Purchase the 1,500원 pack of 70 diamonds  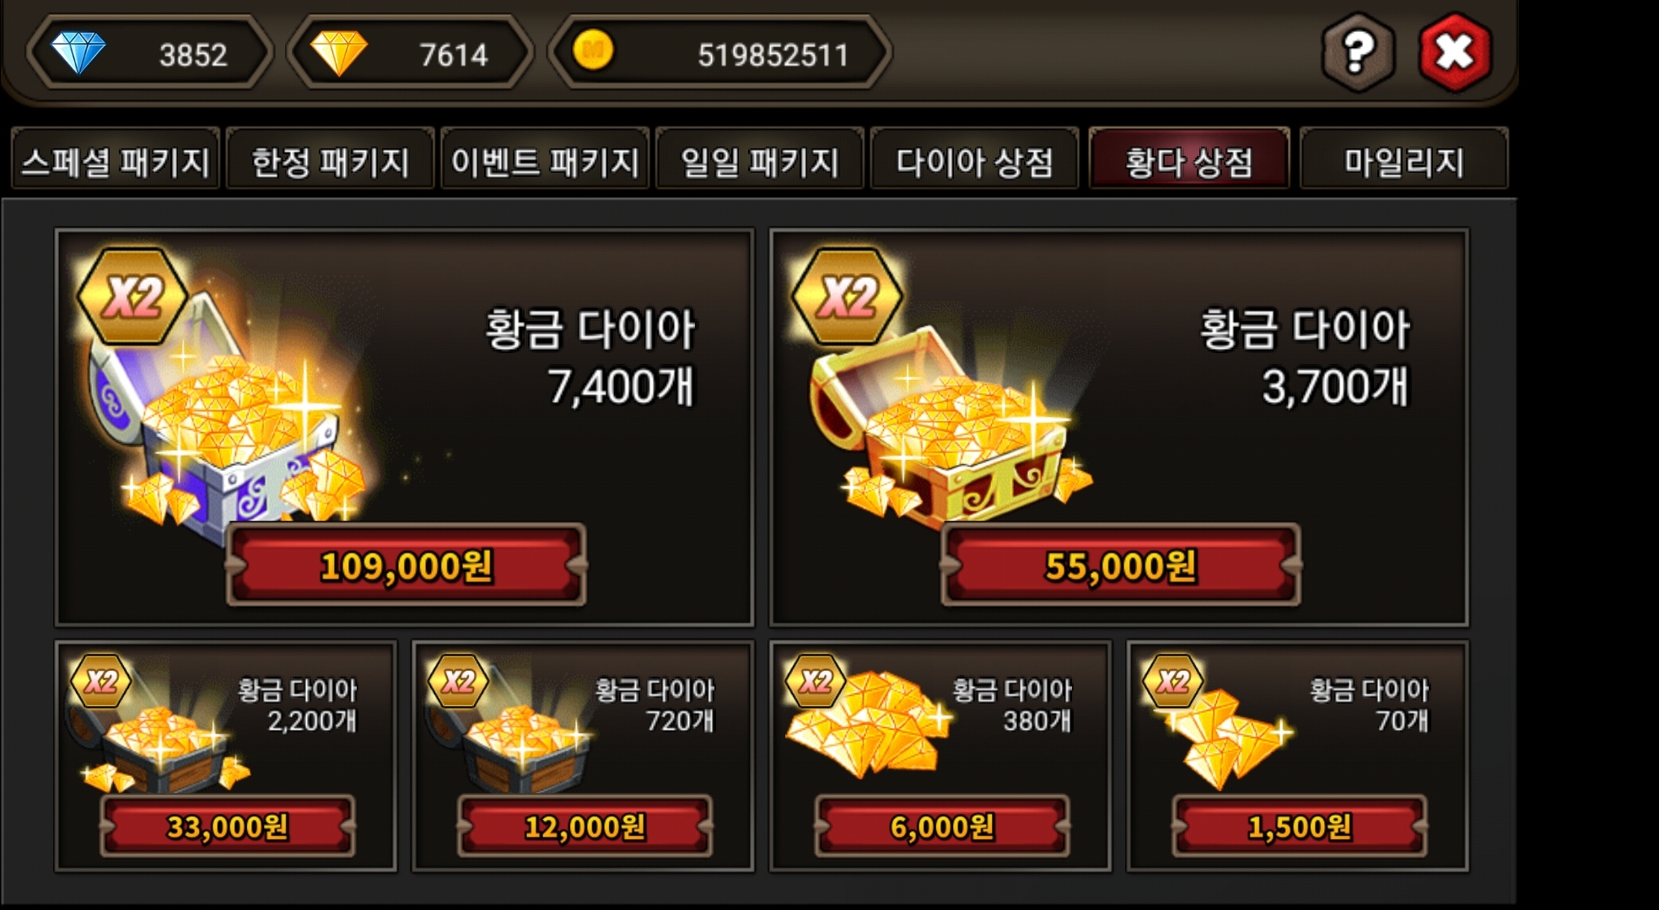tap(1299, 827)
